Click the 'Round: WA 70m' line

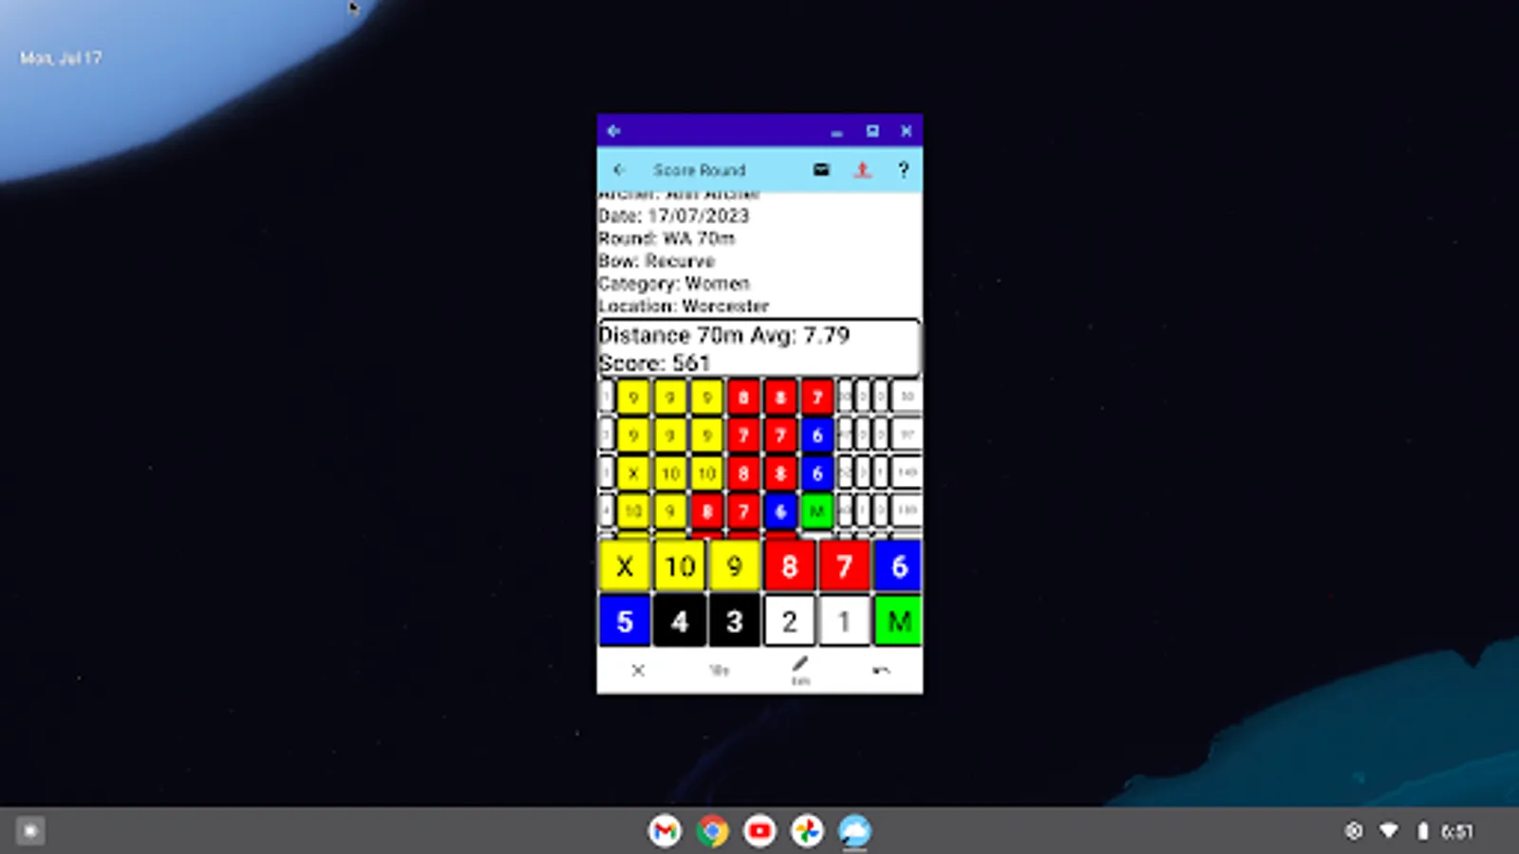point(666,238)
